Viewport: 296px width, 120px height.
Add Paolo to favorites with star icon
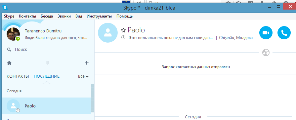click(123, 30)
